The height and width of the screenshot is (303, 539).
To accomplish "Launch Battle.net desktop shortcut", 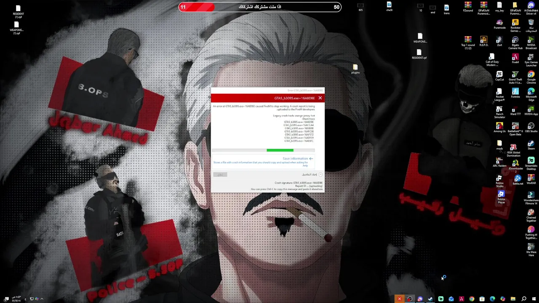I will coord(518,180).
